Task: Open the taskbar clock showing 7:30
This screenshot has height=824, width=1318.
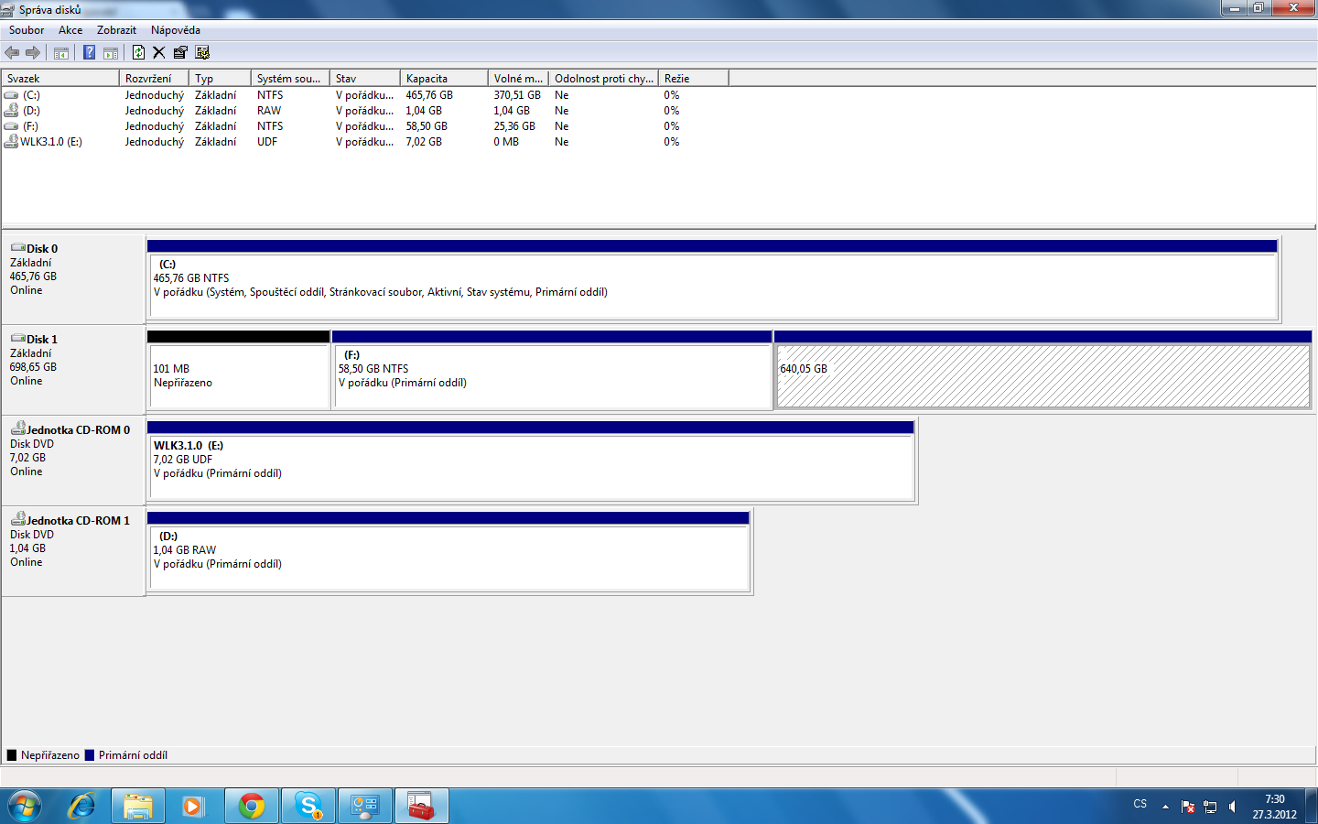Action: (x=1275, y=807)
